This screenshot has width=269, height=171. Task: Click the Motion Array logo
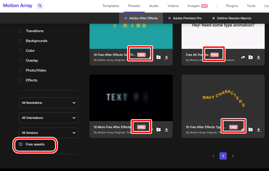pyautogui.click(x=18, y=6)
